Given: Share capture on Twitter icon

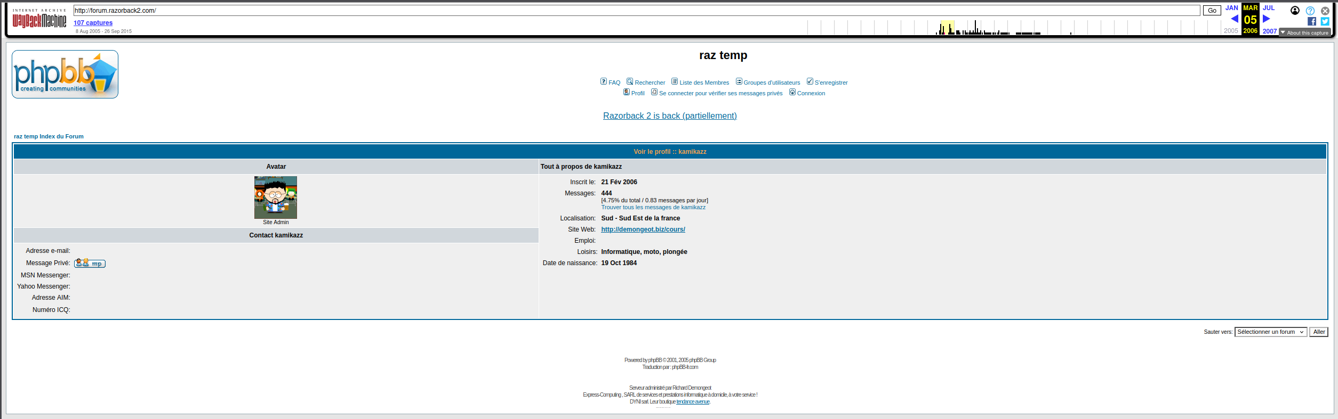Looking at the screenshot, I should coord(1325,21).
